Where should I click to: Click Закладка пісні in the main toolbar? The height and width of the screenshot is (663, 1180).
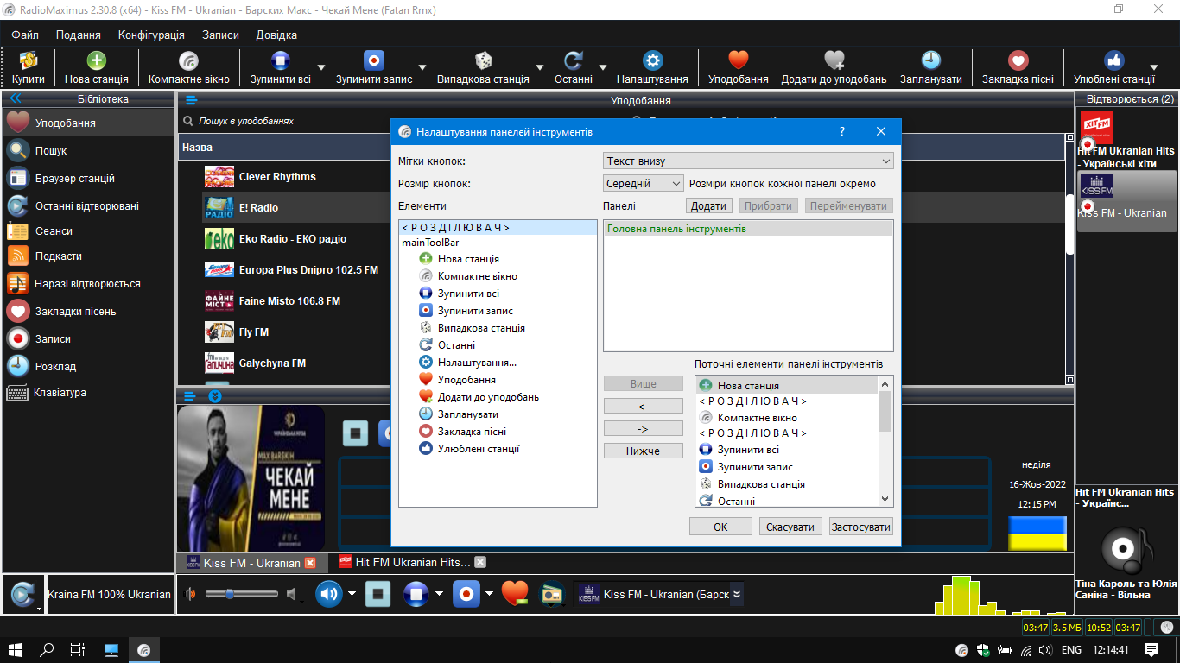pos(1018,68)
